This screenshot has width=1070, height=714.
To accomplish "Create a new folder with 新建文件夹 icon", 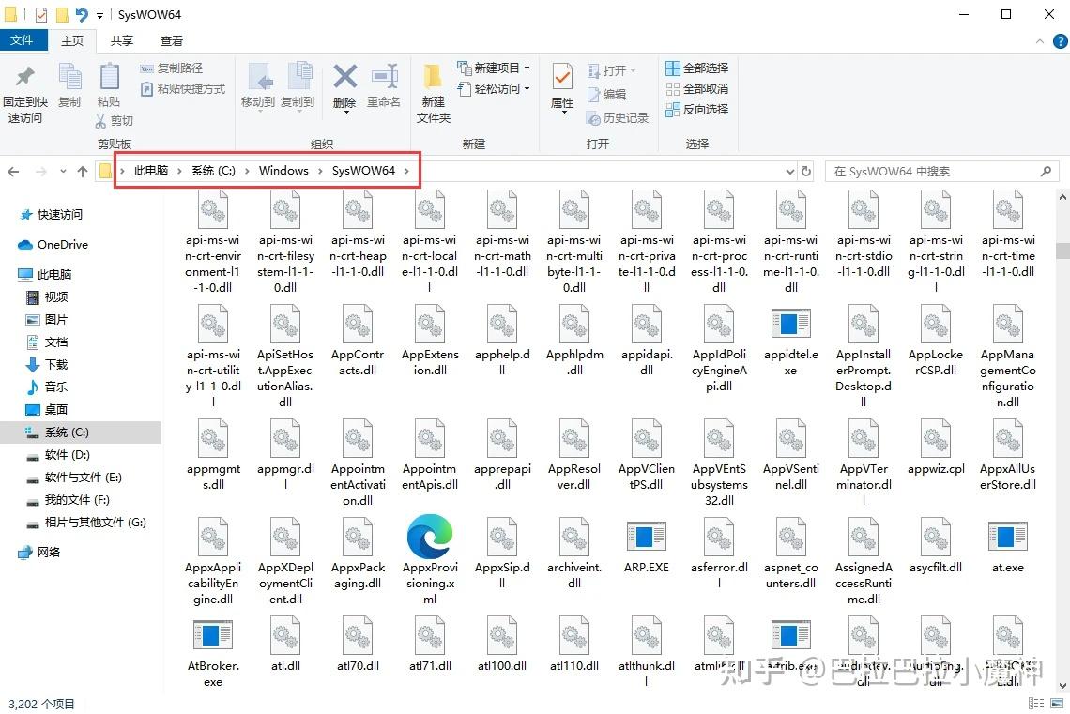I will [x=432, y=89].
